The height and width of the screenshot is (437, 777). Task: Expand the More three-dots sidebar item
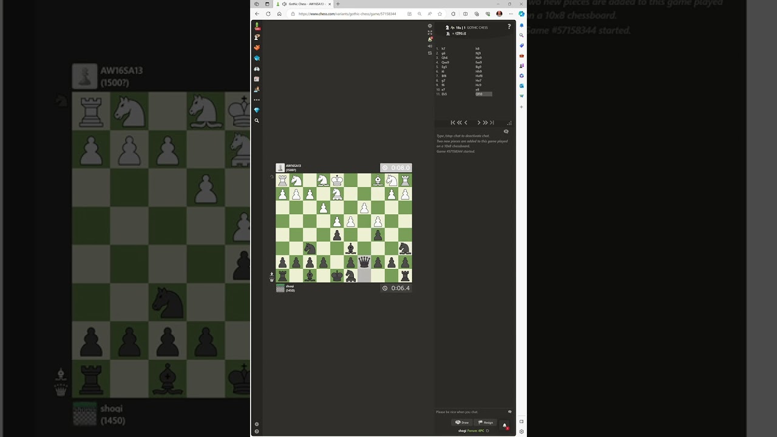(x=257, y=100)
